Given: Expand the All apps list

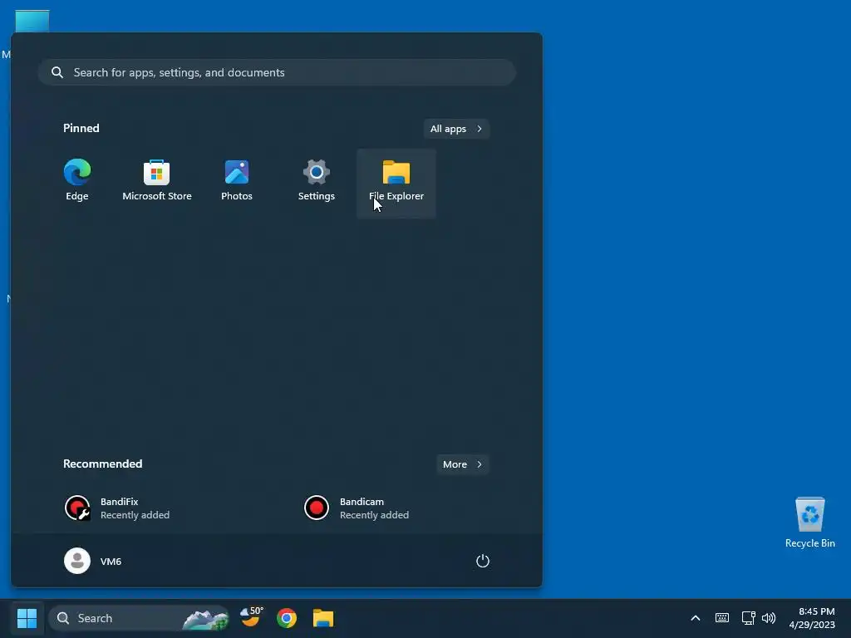Looking at the screenshot, I should (x=456, y=129).
